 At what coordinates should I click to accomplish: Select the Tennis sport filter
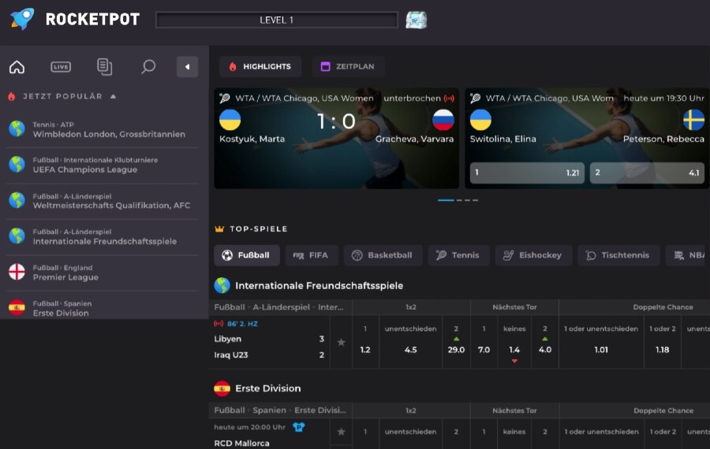pyautogui.click(x=458, y=255)
